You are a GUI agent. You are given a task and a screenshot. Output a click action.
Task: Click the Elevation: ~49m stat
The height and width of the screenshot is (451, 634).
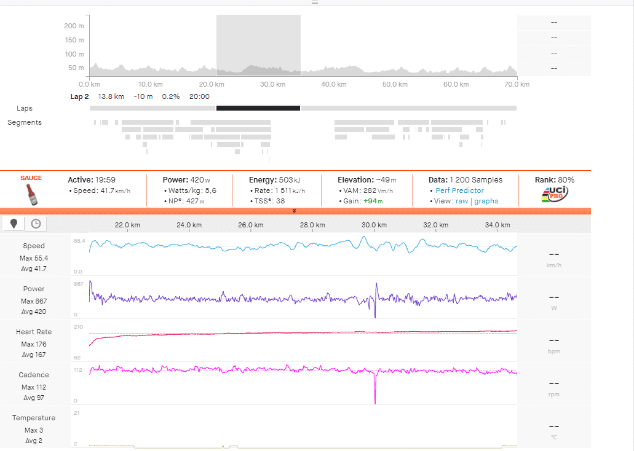[367, 180]
